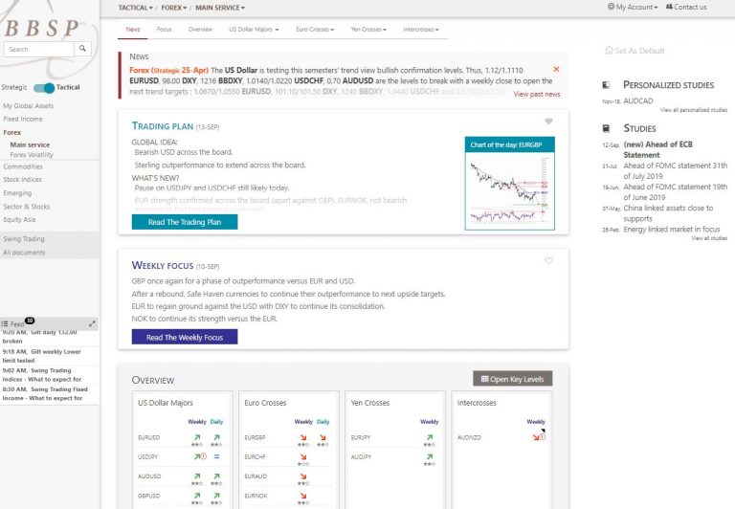Click AUDUSD weekly up arrow
Screen dimensions: 735x509
click(197, 476)
